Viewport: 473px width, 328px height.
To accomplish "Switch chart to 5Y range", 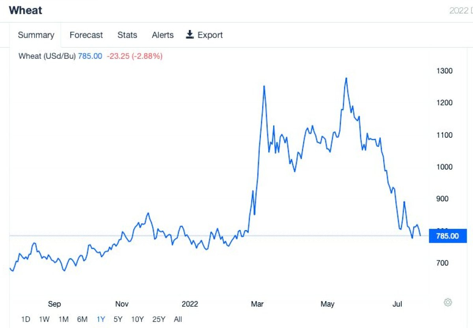I will click(118, 319).
